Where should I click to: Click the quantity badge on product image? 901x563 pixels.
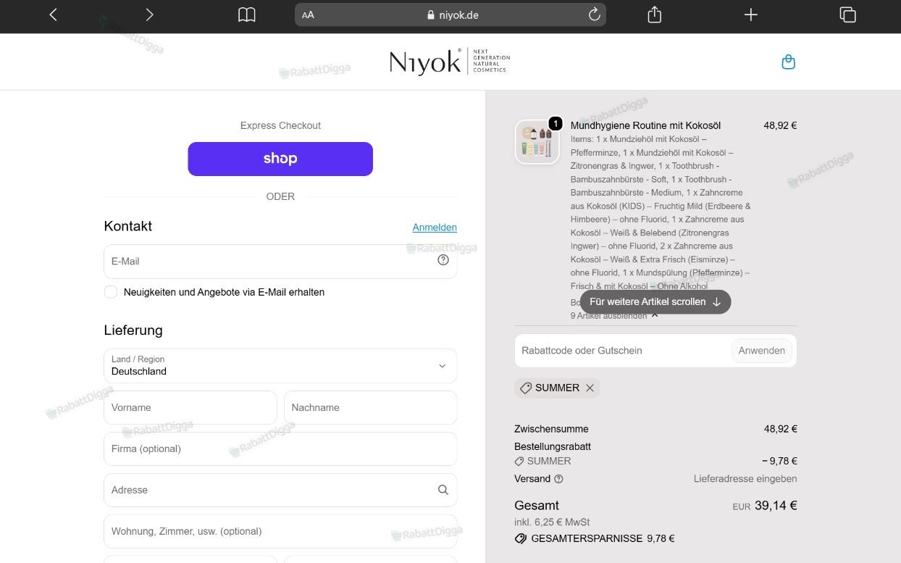(x=556, y=124)
